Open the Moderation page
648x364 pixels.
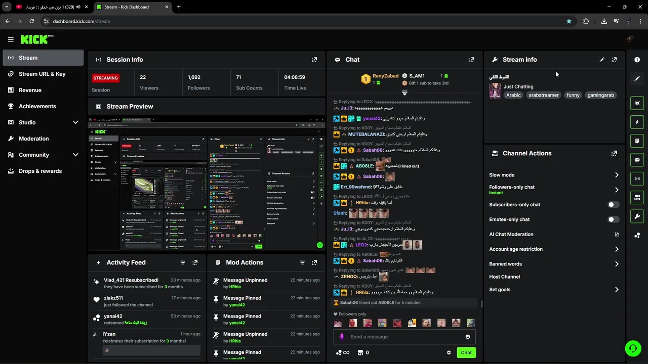[43, 139]
